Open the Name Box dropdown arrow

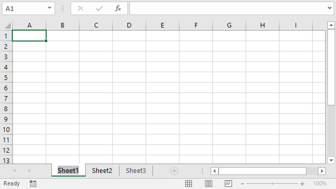click(49, 8)
